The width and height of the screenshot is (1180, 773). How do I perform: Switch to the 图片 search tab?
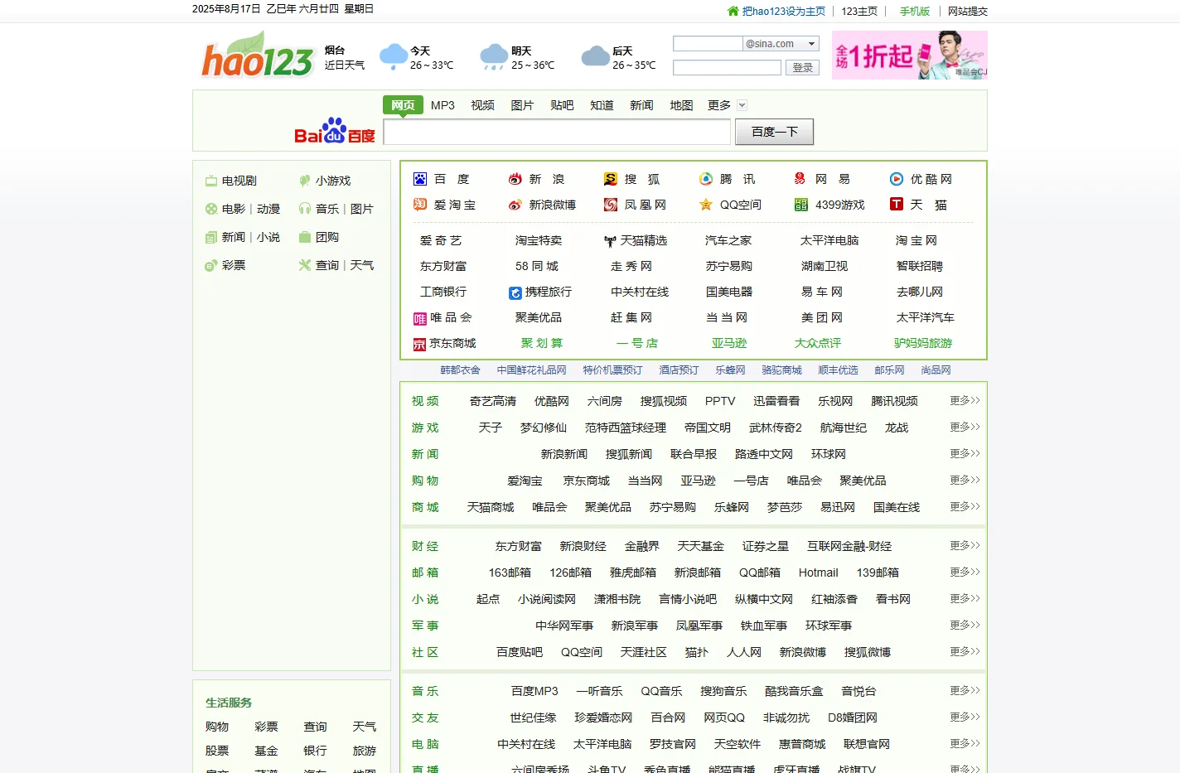coord(522,105)
